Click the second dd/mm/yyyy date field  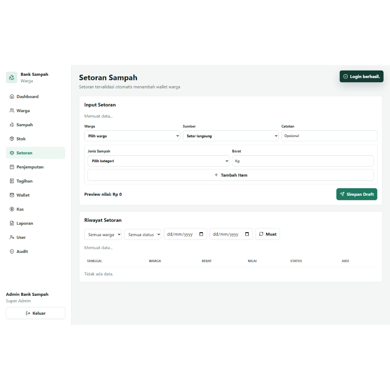point(231,234)
